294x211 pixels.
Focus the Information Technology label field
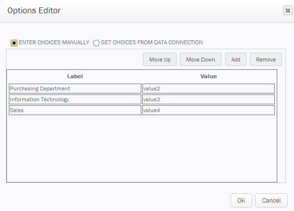point(75,99)
